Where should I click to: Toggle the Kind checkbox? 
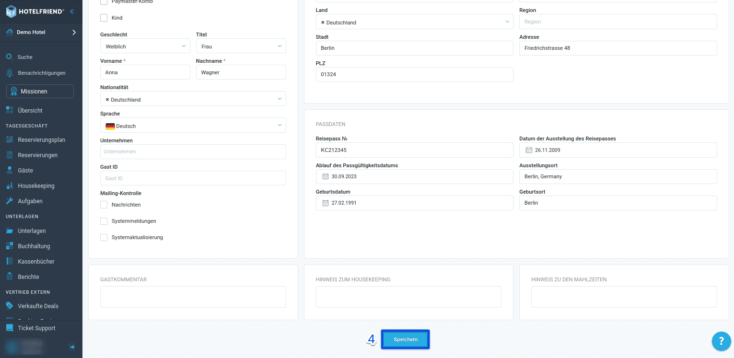[104, 18]
